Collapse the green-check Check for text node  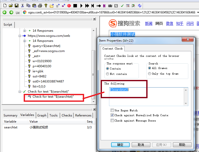pos(20,92)
